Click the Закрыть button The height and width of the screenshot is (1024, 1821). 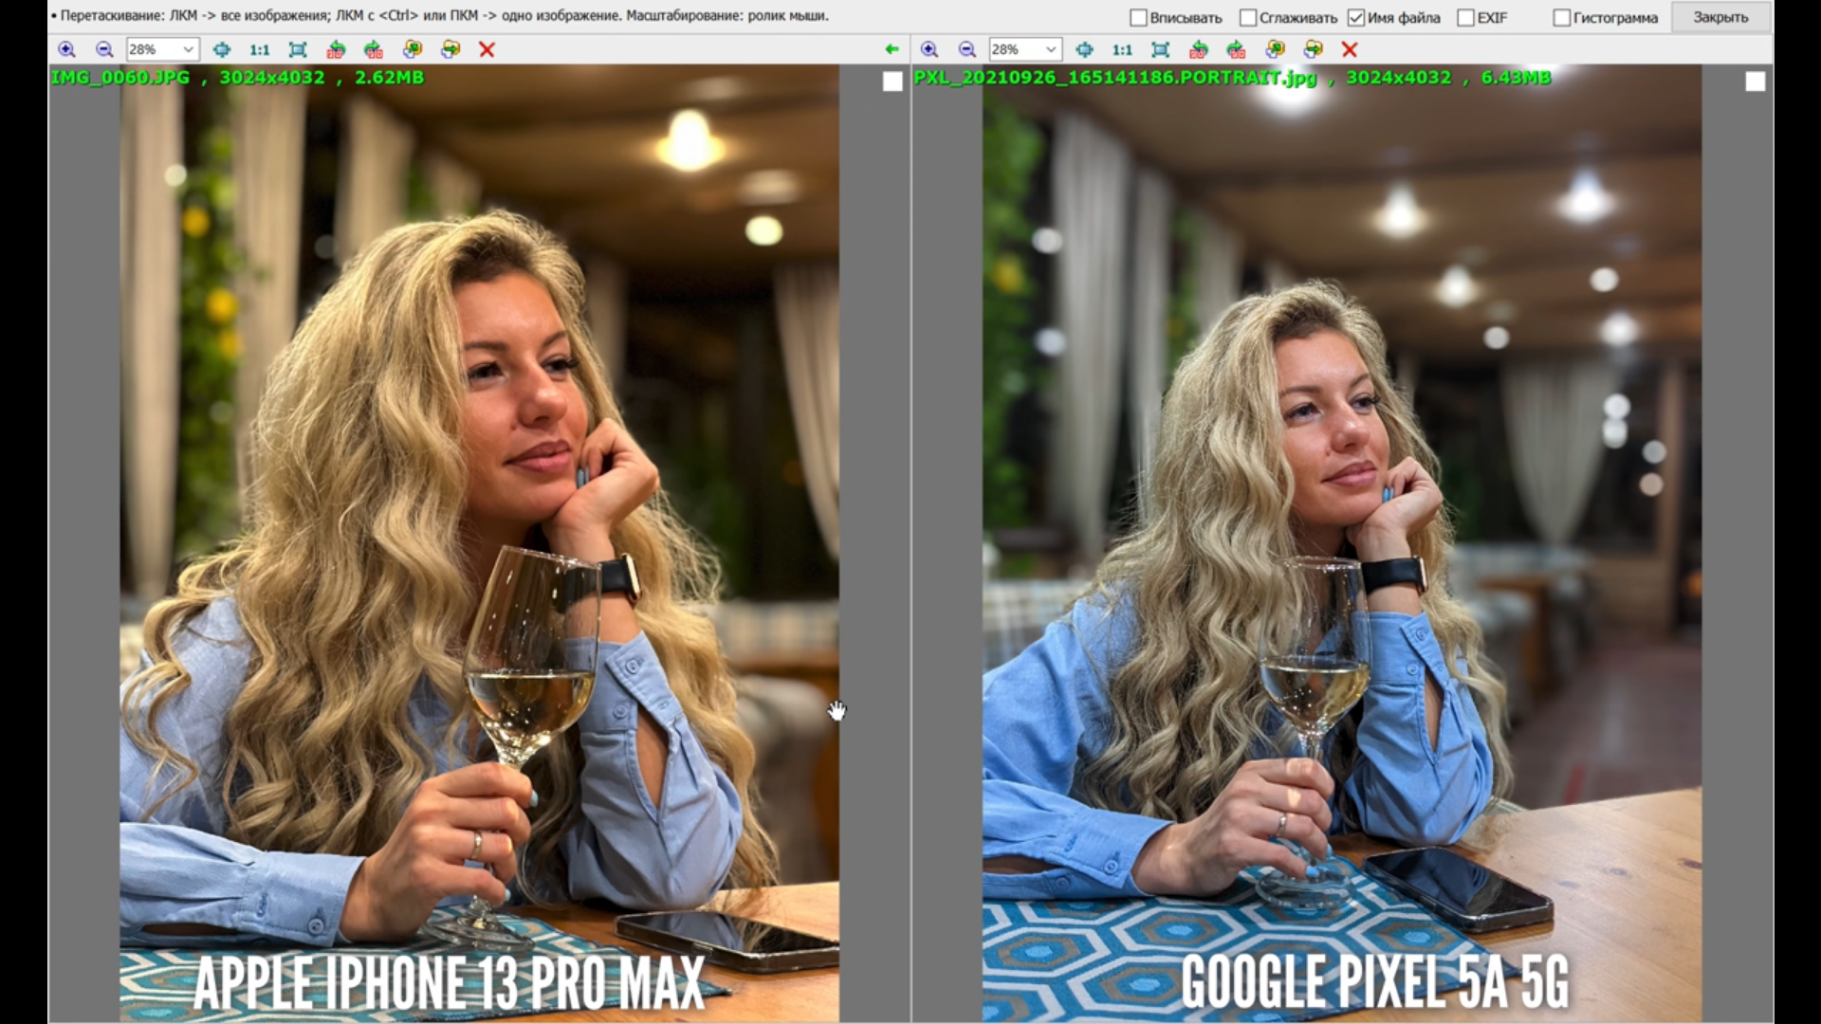[x=1720, y=17]
